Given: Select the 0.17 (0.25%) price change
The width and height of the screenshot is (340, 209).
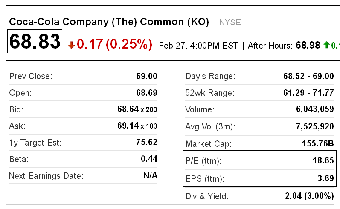Looking at the screenshot, I should [114, 44].
